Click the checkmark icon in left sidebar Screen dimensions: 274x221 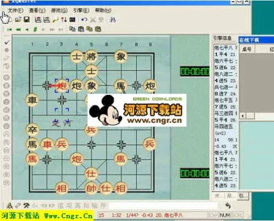7,43
